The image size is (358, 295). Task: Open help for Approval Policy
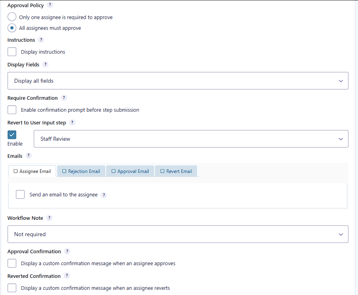coord(50,5)
